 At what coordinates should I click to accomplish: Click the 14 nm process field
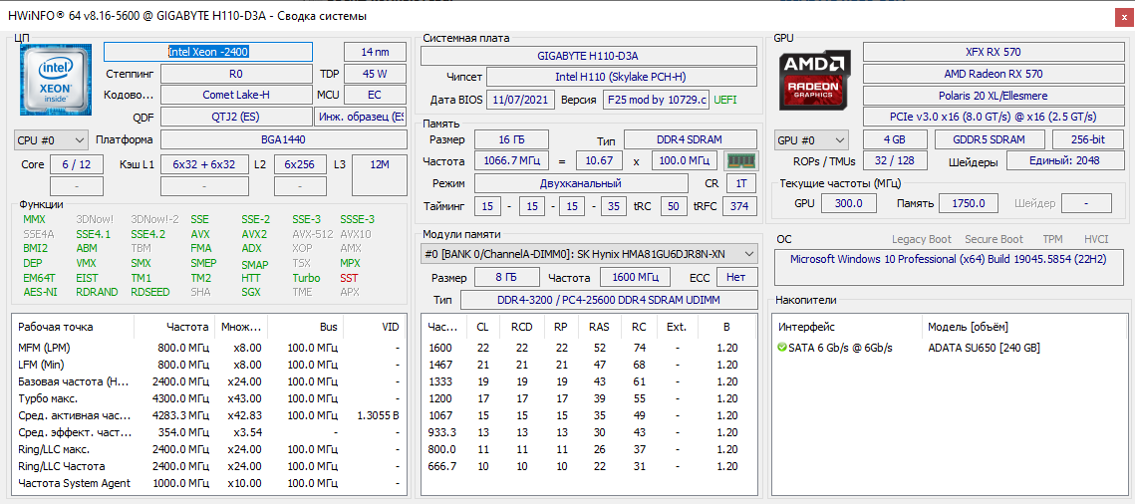374,52
